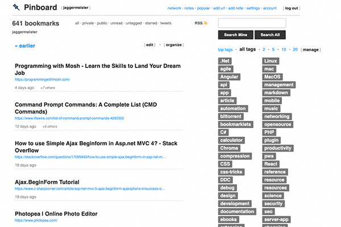Click the +6 others link
Image resolution: width=341 pixels, height=227 pixels.
coord(50,127)
